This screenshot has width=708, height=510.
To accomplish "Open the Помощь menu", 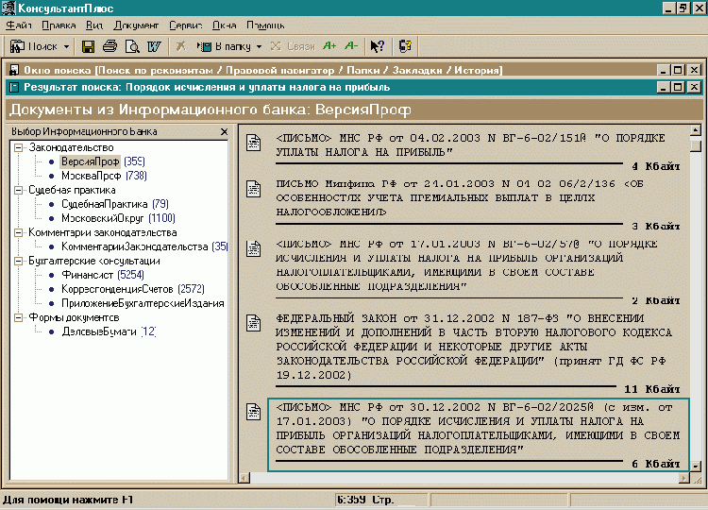I will (265, 25).
